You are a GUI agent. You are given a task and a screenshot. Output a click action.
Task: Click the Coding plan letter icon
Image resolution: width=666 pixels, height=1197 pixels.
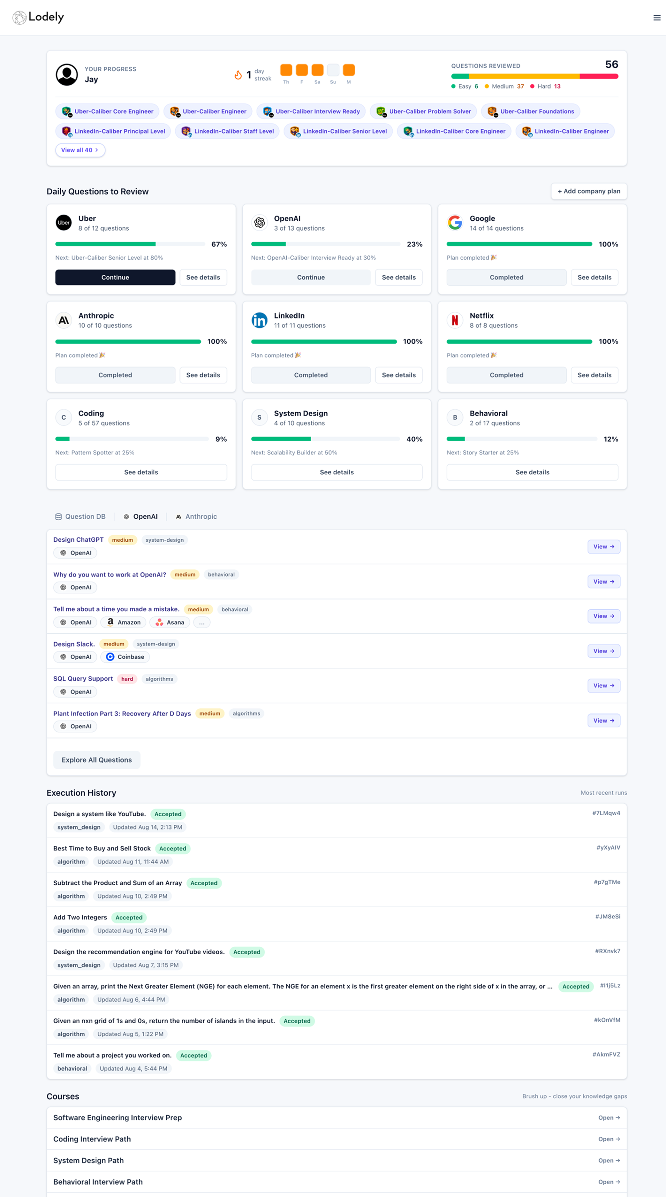click(x=63, y=417)
